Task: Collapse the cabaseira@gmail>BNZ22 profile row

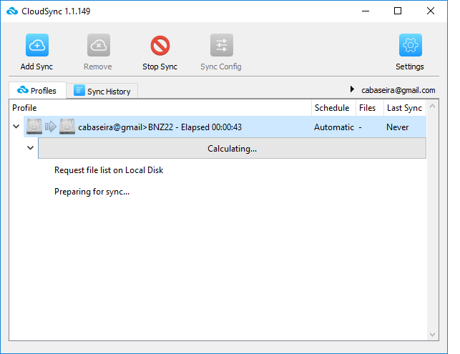Action: [16, 127]
